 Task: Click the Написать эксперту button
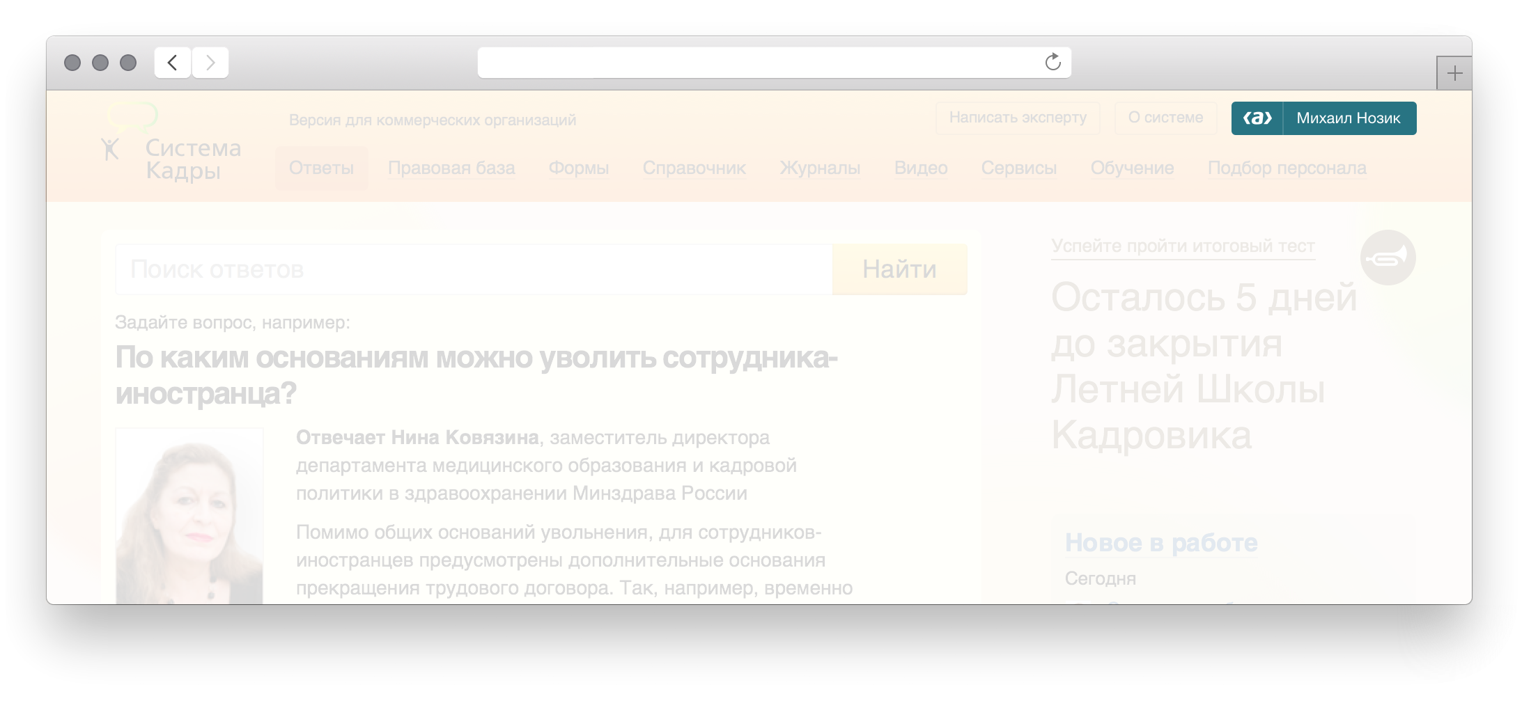coord(1018,118)
